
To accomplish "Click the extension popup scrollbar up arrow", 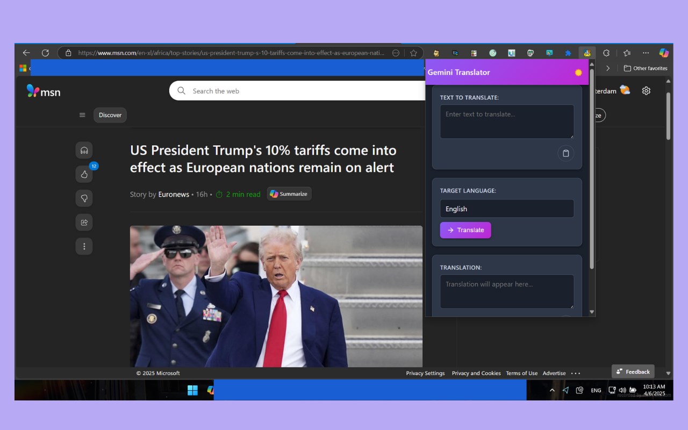I will (x=592, y=64).
